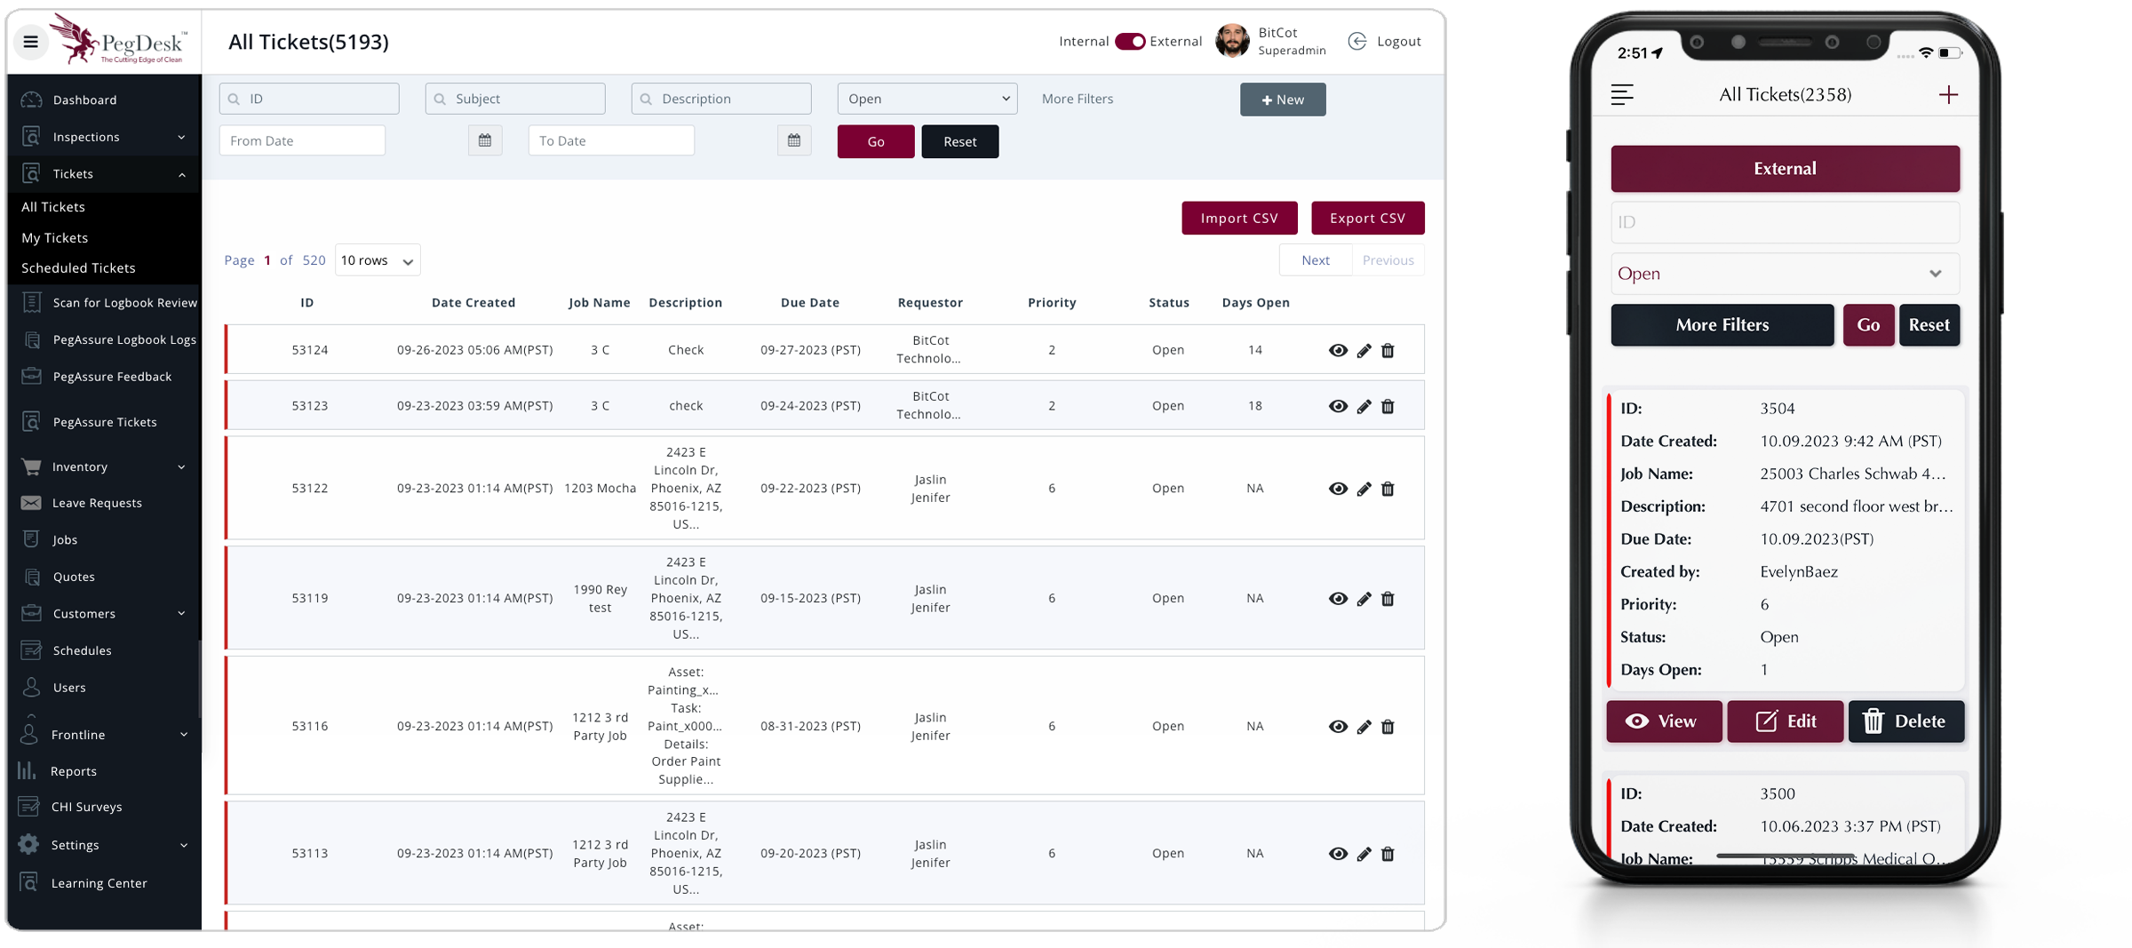Click pencil edit icon for ticket 53119
Viewport: 2132px width, 948px height.
(1364, 599)
